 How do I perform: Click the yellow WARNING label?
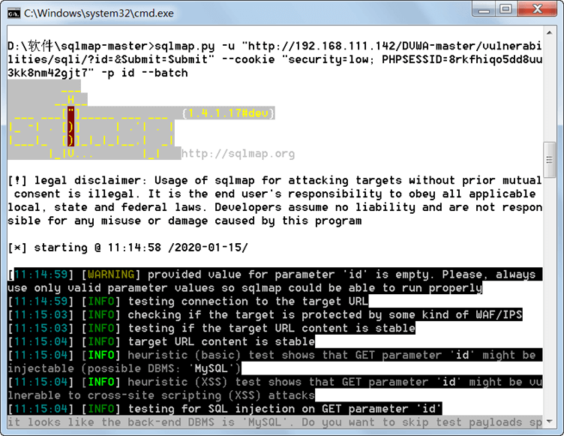[111, 275]
